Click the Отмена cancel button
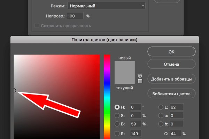209x139 pixels. [x=171, y=64]
